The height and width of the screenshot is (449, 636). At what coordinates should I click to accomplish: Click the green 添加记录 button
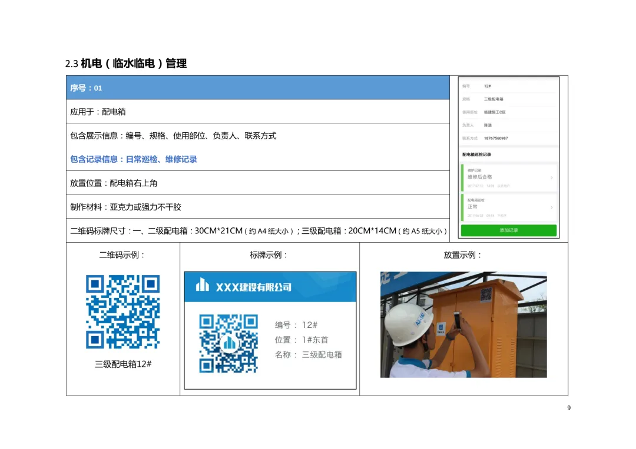pos(509,230)
